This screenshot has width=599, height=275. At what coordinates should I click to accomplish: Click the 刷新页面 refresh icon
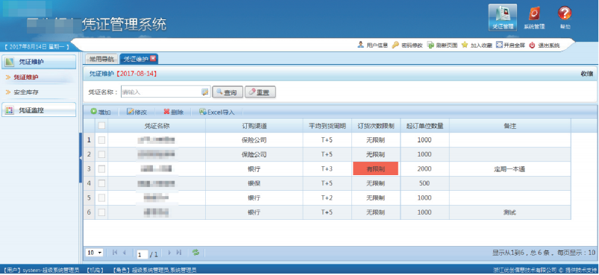point(430,45)
